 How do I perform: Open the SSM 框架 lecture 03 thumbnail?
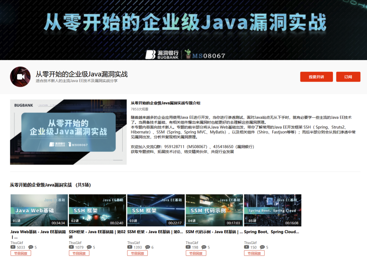click(x=156, y=210)
